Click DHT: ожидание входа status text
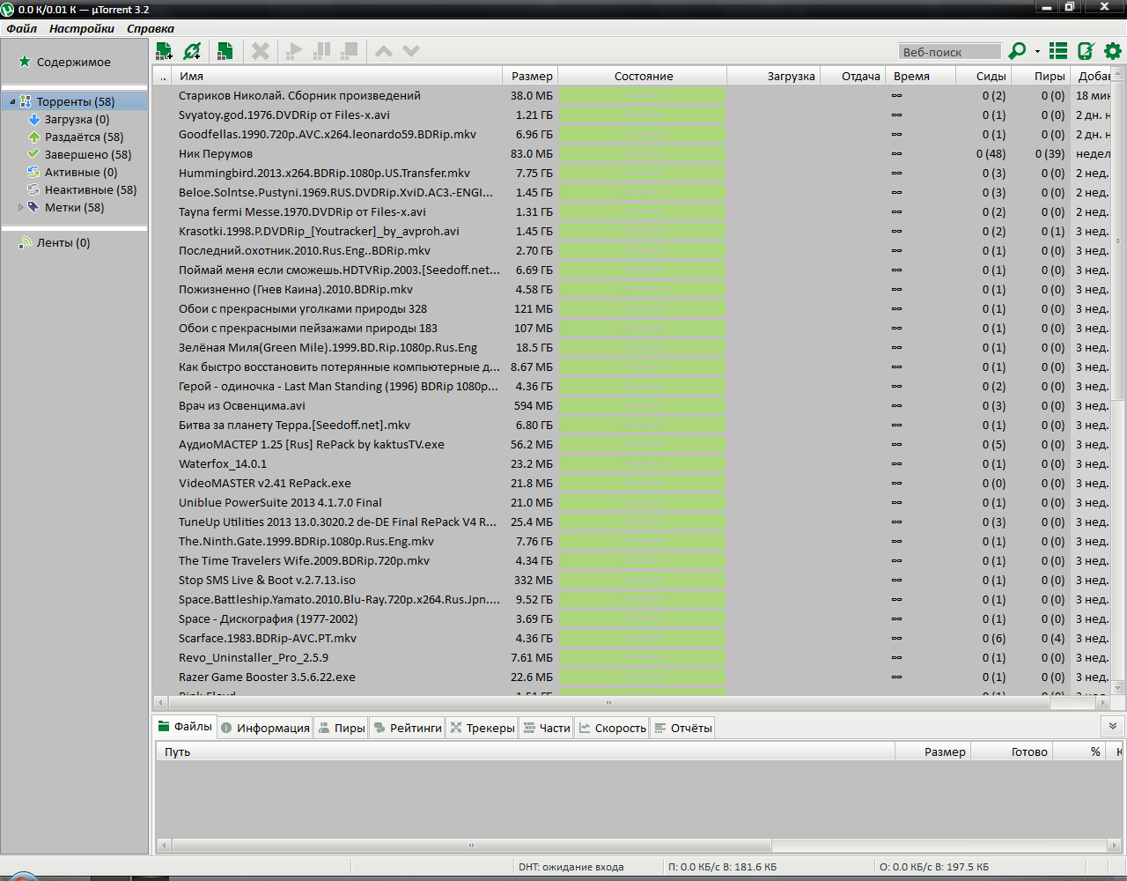Image resolution: width=1127 pixels, height=881 pixels. pos(571,867)
